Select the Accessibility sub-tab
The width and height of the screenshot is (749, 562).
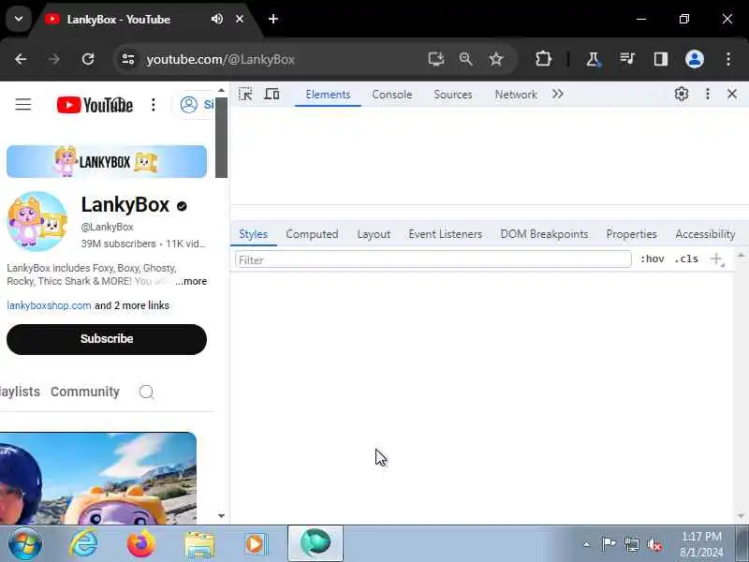705,234
